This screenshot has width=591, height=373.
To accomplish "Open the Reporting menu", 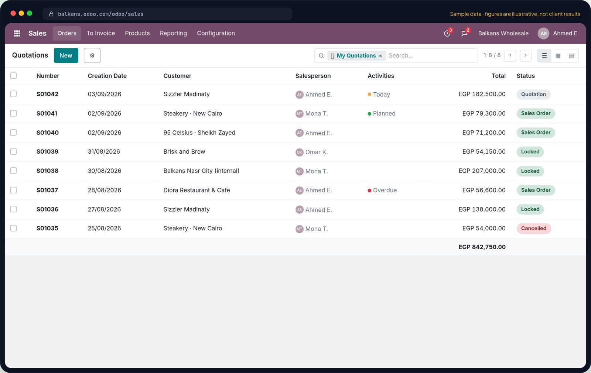I will point(173,33).
